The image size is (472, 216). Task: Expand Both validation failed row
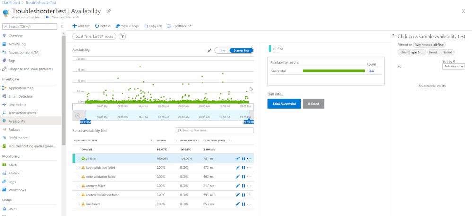tap(79, 168)
